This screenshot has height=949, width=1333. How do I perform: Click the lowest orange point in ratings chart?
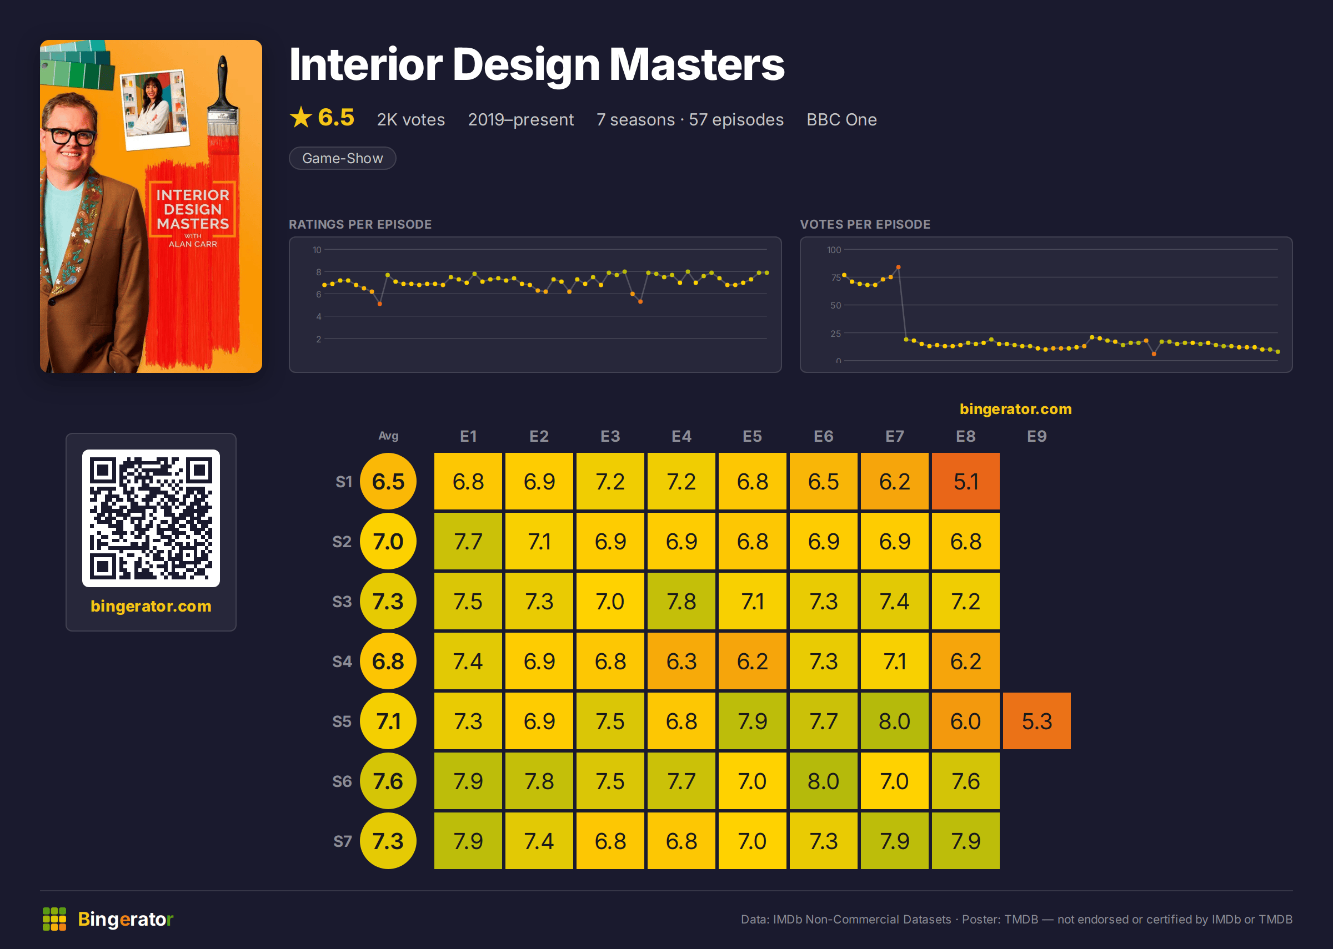click(x=379, y=304)
